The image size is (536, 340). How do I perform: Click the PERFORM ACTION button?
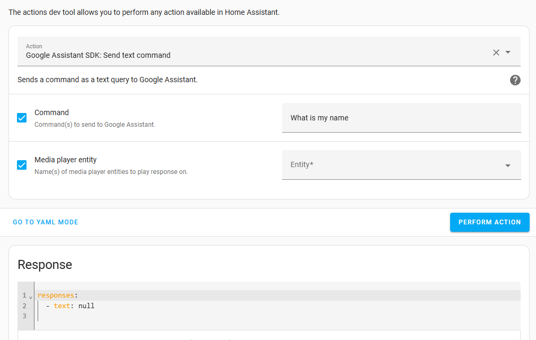pyautogui.click(x=489, y=222)
